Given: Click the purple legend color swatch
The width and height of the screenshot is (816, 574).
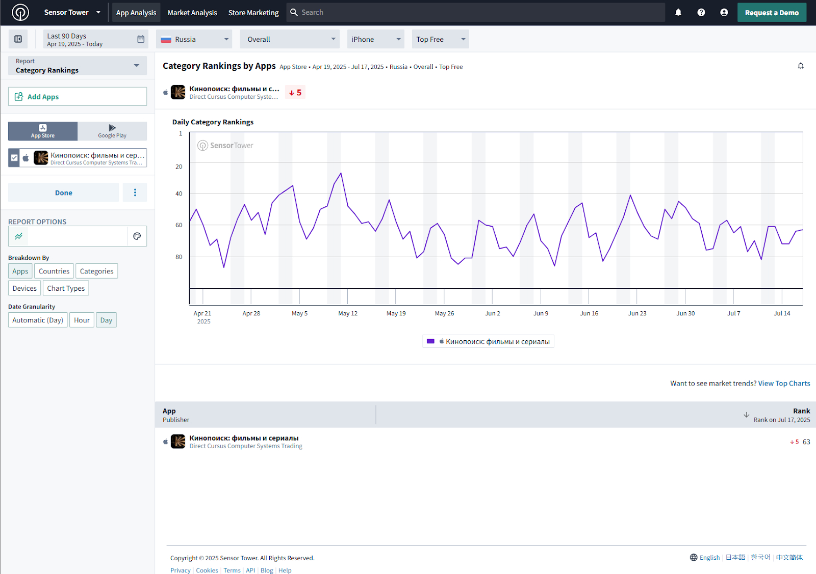Looking at the screenshot, I should pyautogui.click(x=430, y=342).
